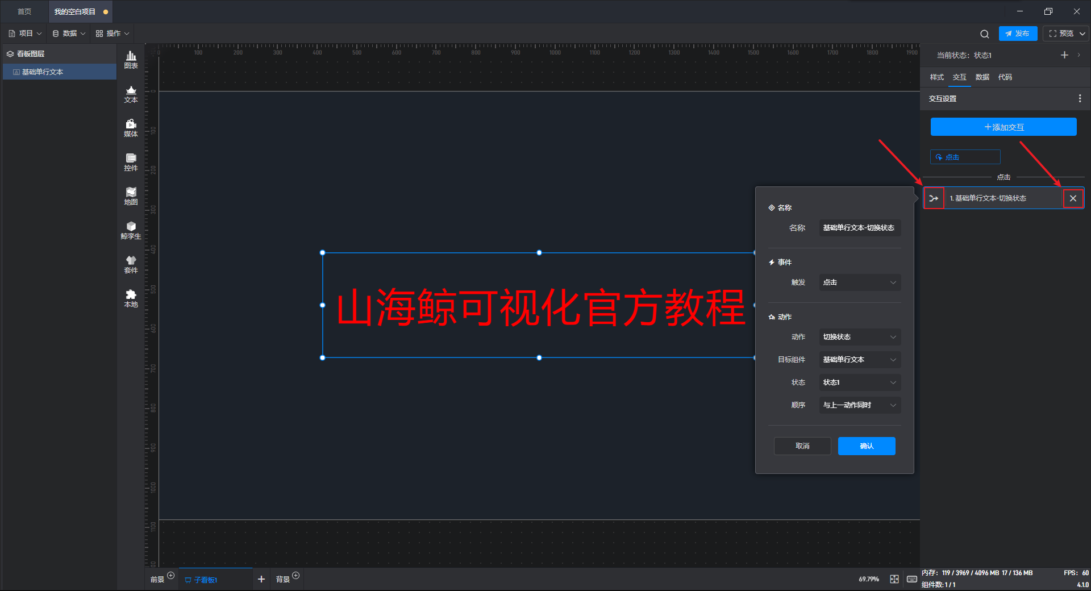Click the 69.79% zoom percentage
This screenshot has width=1091, height=591.
(869, 579)
